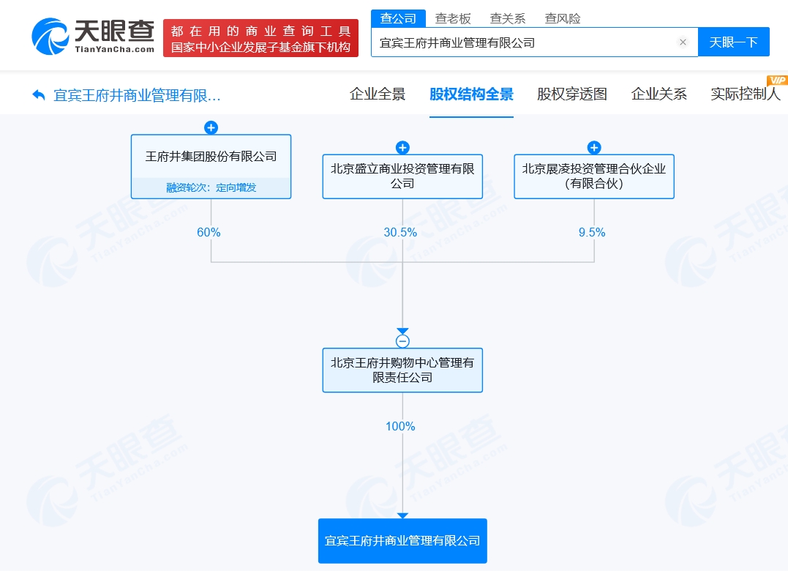
Task: Open the 企业关系 tab
Action: pyautogui.click(x=658, y=94)
